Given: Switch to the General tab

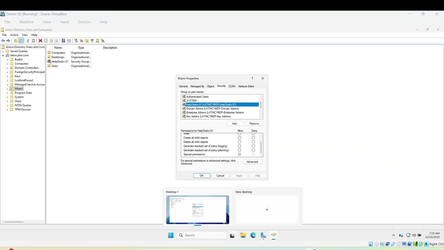Looking at the screenshot, I should (x=183, y=86).
